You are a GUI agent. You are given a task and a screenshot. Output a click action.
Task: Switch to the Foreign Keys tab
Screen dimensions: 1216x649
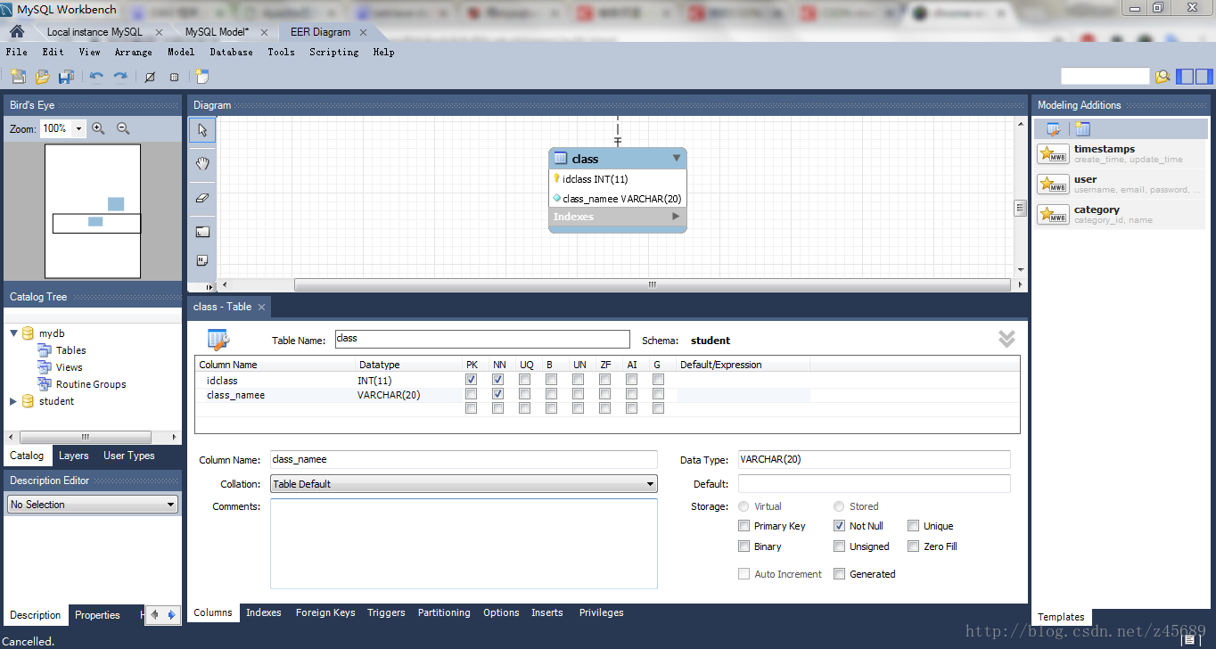point(325,612)
